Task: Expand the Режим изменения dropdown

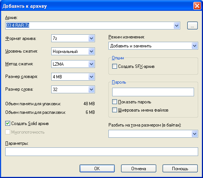Action: click(153, 46)
